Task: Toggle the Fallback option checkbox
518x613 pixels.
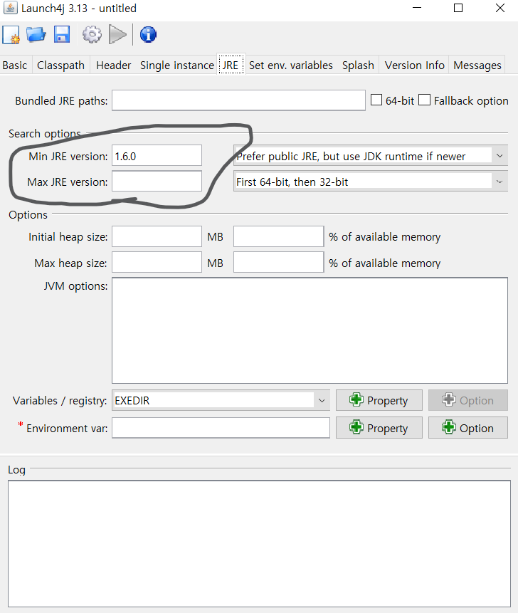Action: point(424,100)
